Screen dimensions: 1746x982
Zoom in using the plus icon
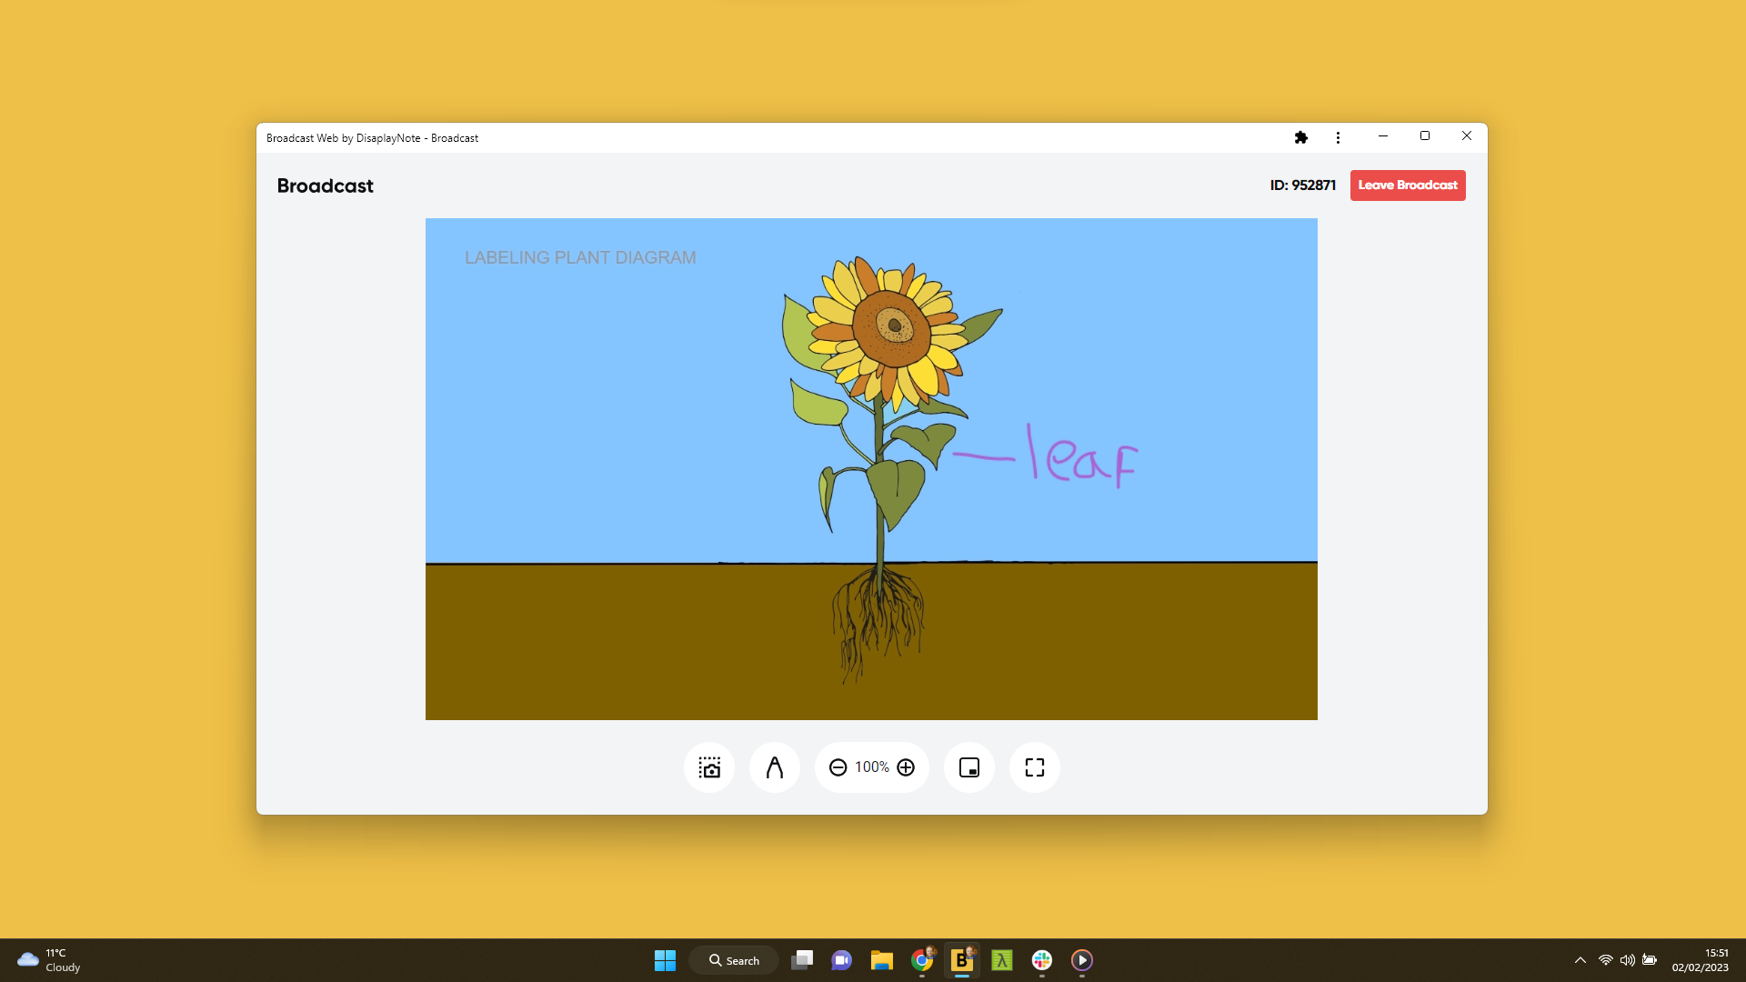click(x=906, y=767)
